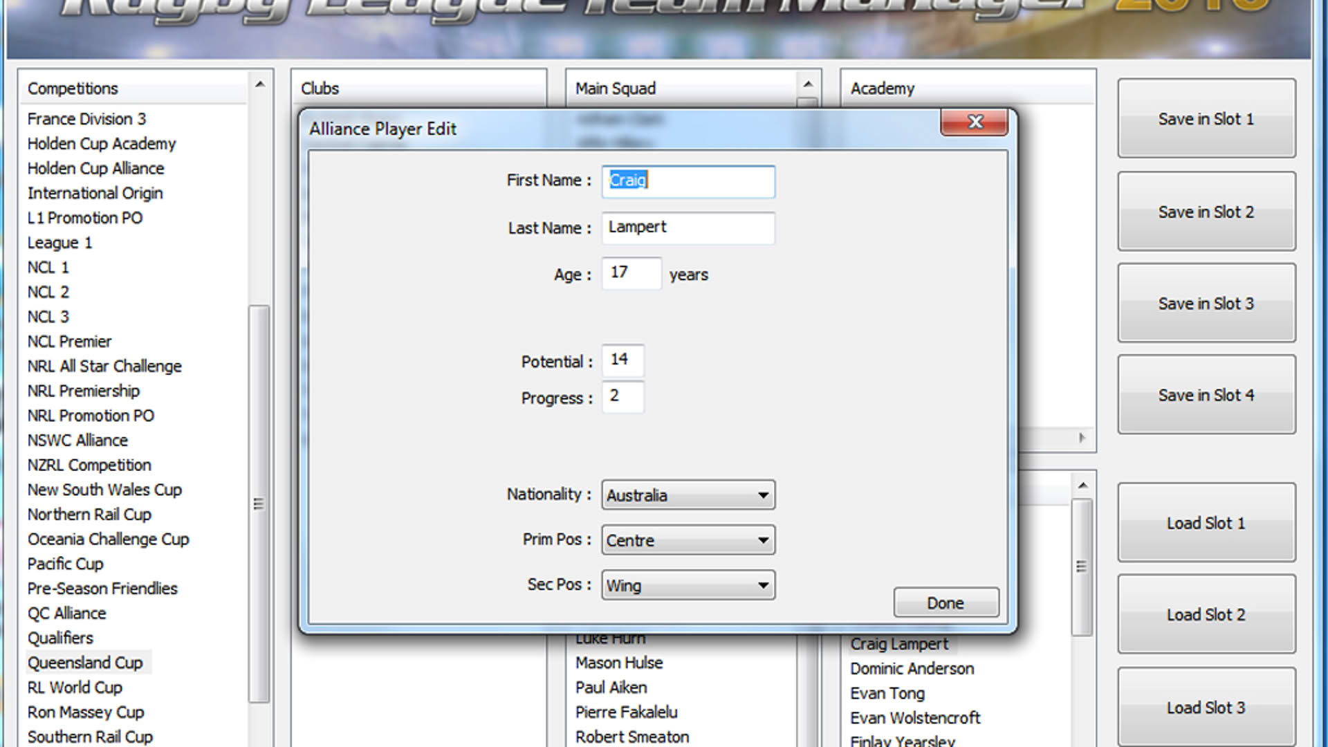Click the Competitions list scrollbar thumb
1328x747 pixels.
[x=259, y=504]
